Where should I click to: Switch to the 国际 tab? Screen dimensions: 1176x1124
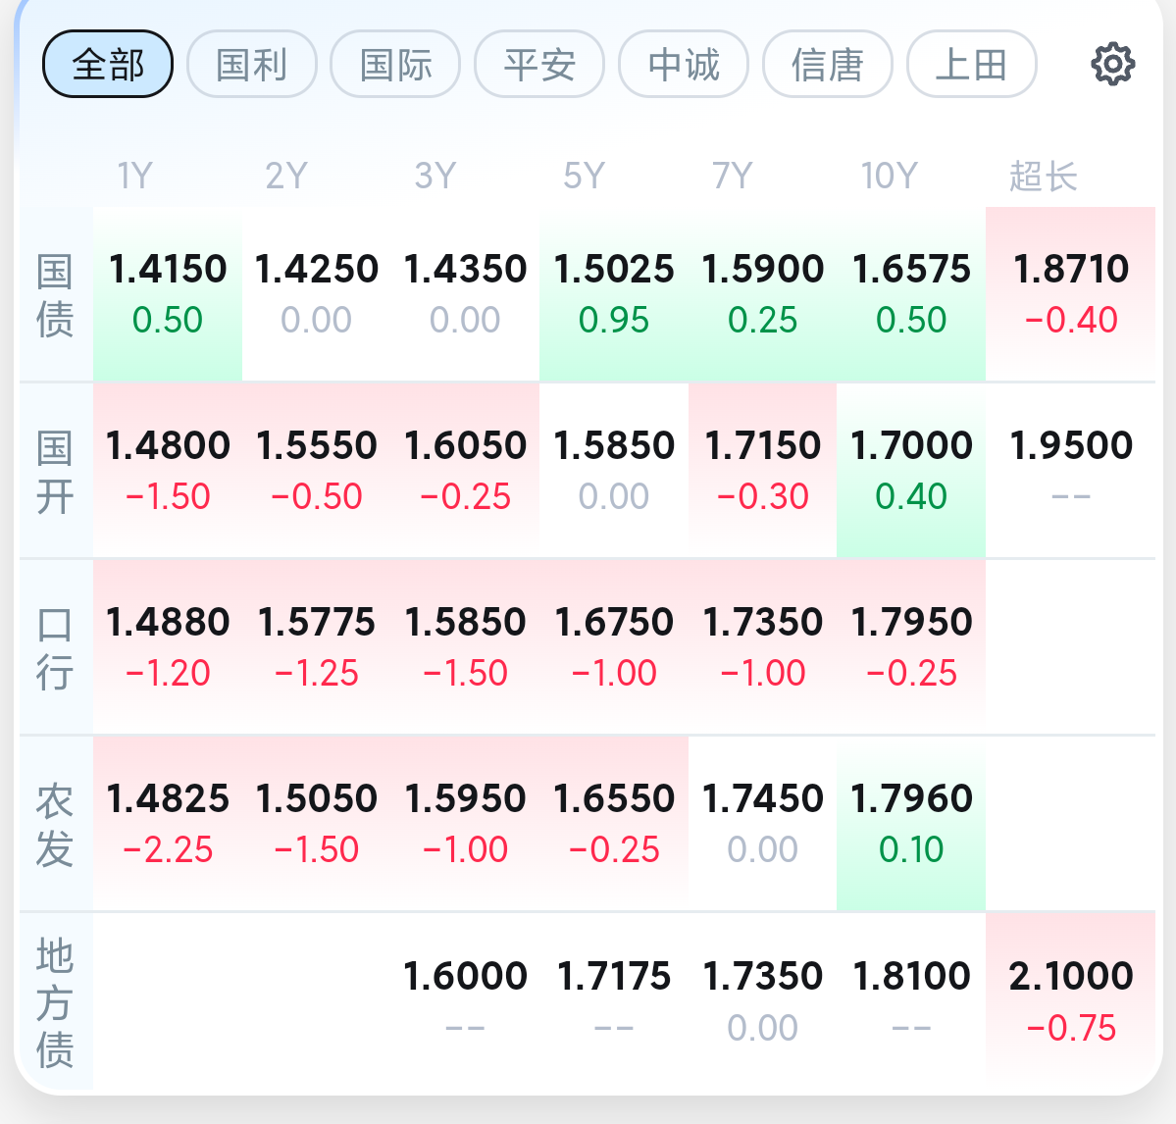tap(396, 64)
